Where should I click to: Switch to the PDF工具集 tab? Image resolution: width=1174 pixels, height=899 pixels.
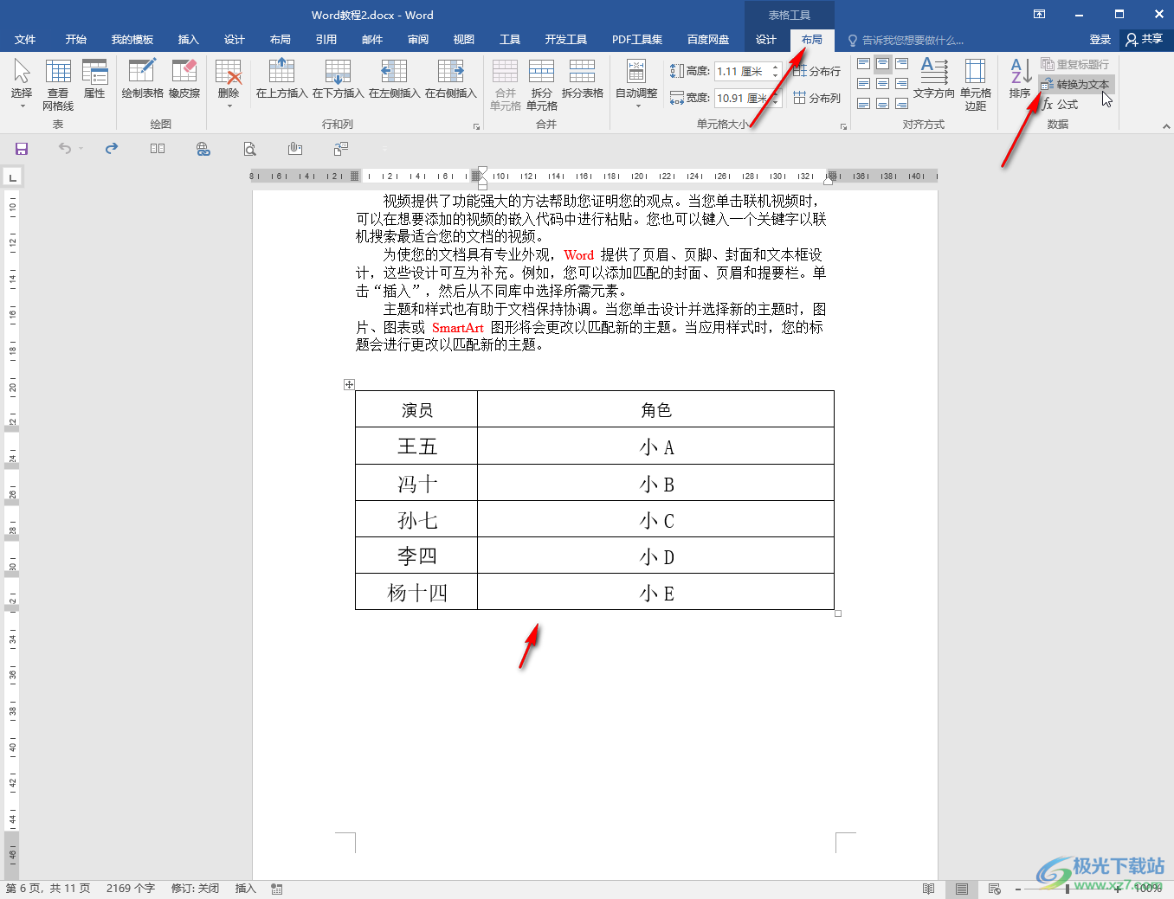(x=637, y=40)
